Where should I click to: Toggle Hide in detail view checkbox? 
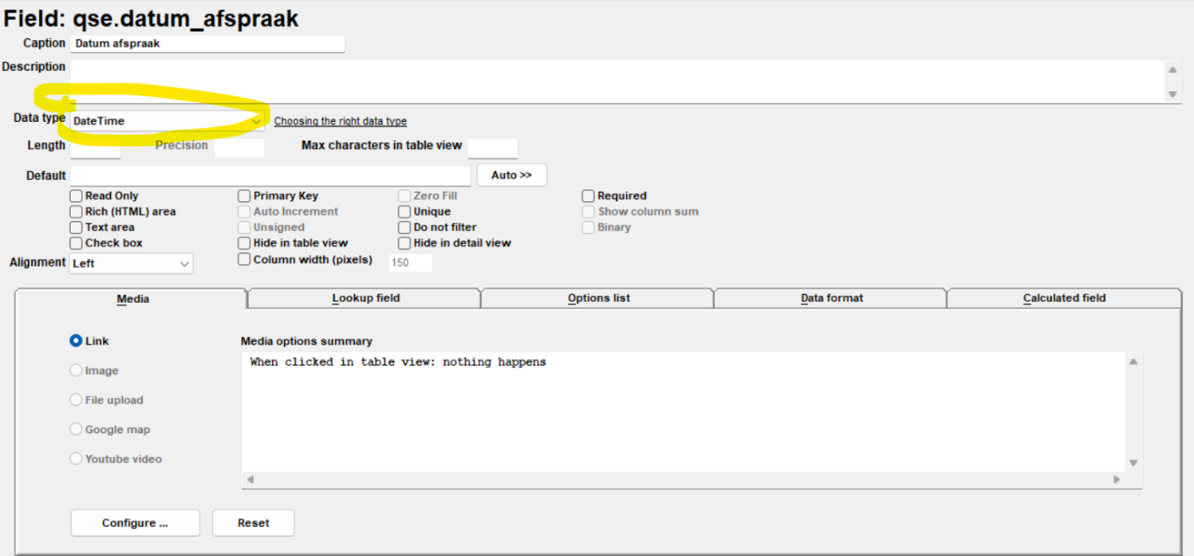click(x=405, y=243)
